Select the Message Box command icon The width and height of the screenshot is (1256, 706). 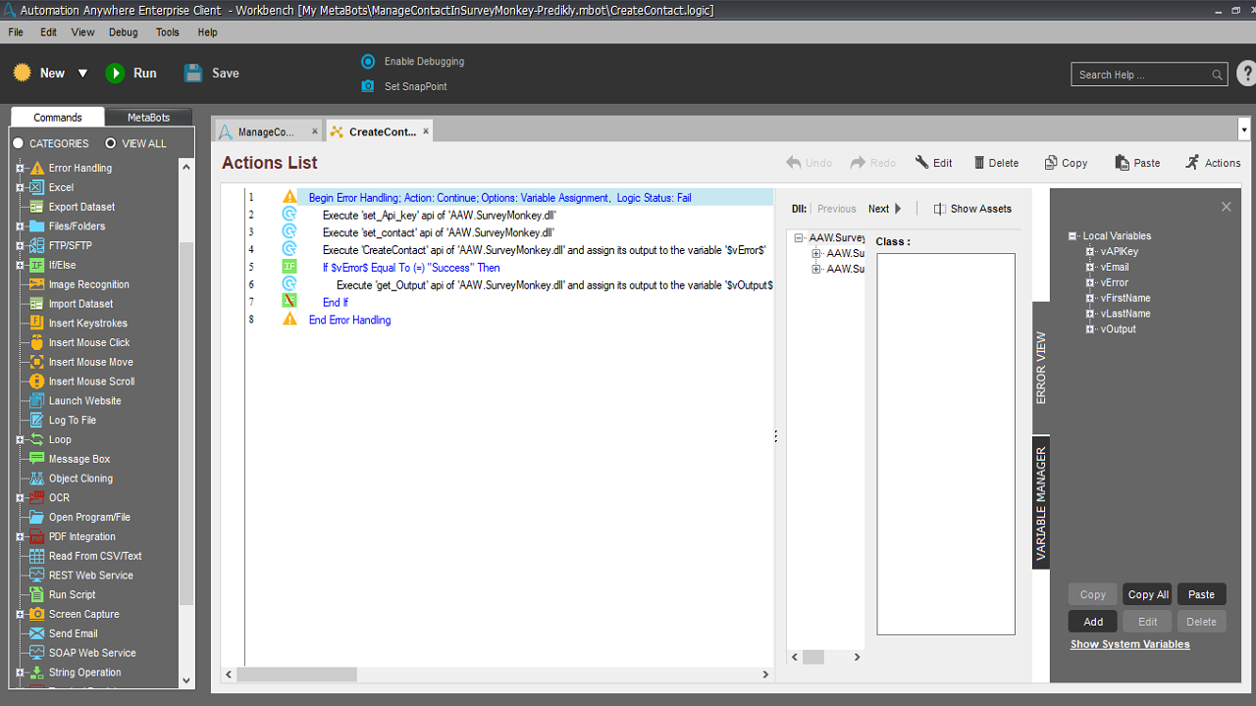click(36, 459)
